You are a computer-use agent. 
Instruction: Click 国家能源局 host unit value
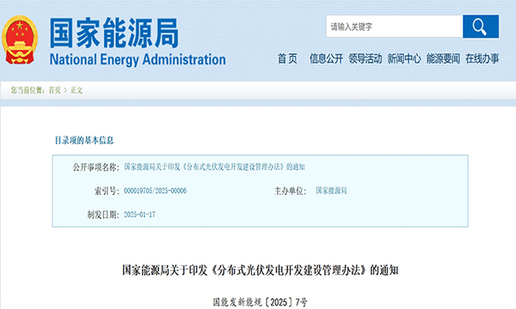[331, 191]
